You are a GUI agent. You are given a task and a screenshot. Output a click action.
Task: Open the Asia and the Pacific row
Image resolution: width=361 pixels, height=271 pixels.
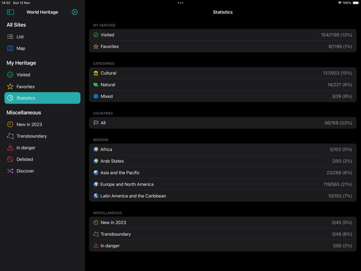click(x=223, y=172)
